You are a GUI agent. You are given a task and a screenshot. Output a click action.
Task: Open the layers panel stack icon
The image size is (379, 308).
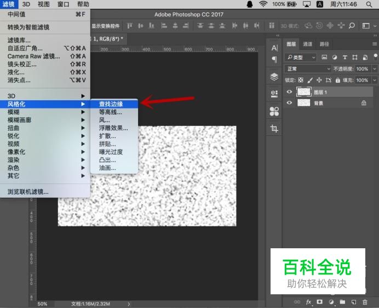[274, 77]
